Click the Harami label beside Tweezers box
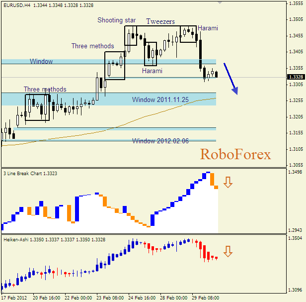306x302 pixels. [208, 28]
